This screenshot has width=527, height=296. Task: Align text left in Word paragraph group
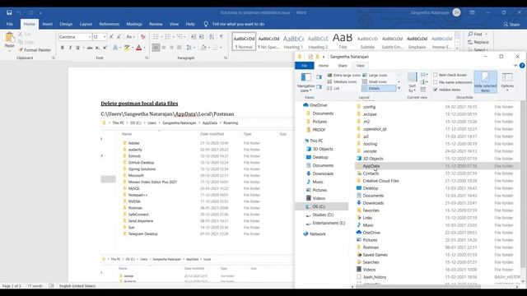coord(156,48)
